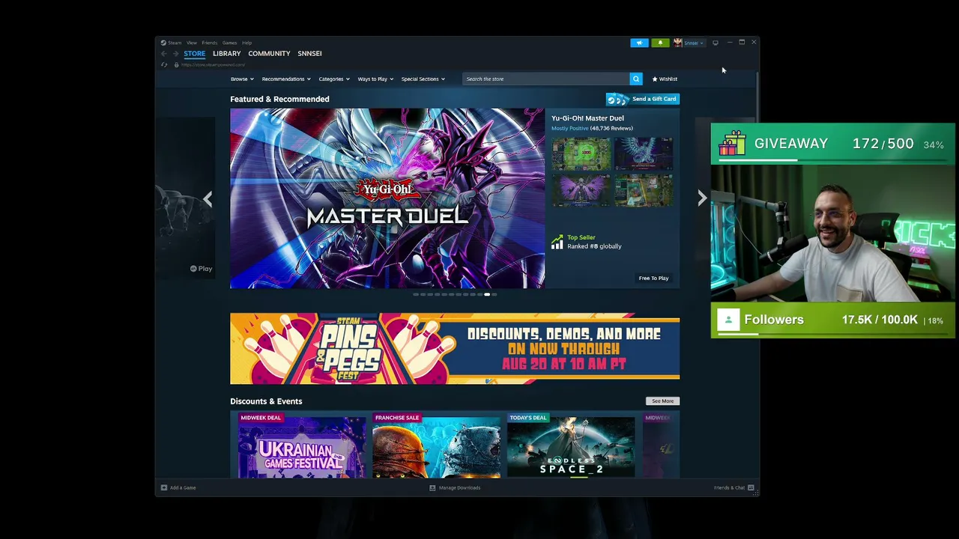Click the store URL address text
Viewport: 959px width, 539px height.
213,64
